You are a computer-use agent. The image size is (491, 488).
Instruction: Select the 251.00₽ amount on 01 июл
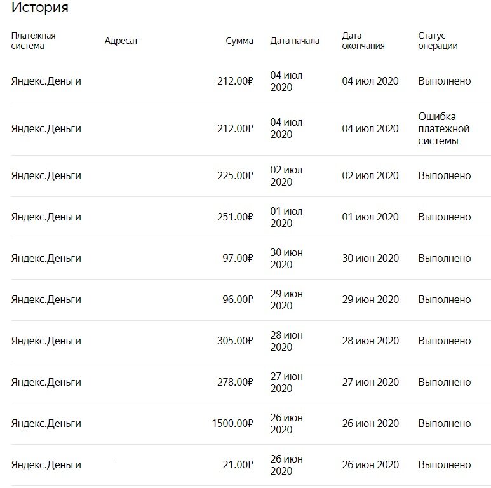click(235, 217)
